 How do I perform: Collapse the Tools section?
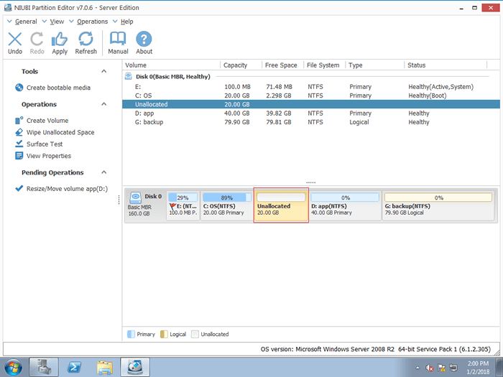[x=103, y=71]
